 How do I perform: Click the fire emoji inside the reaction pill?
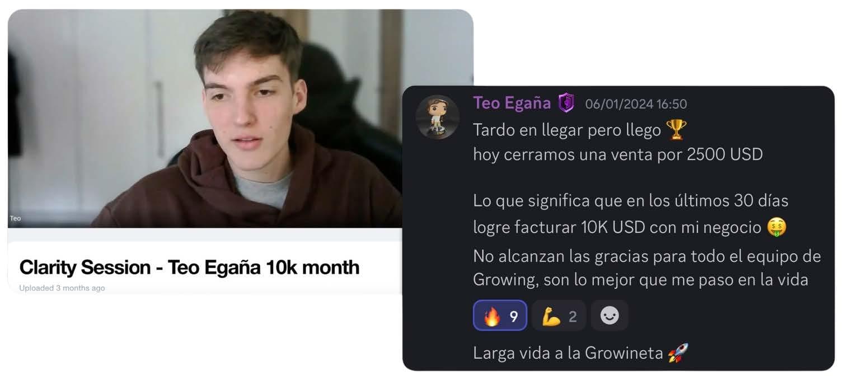(491, 317)
